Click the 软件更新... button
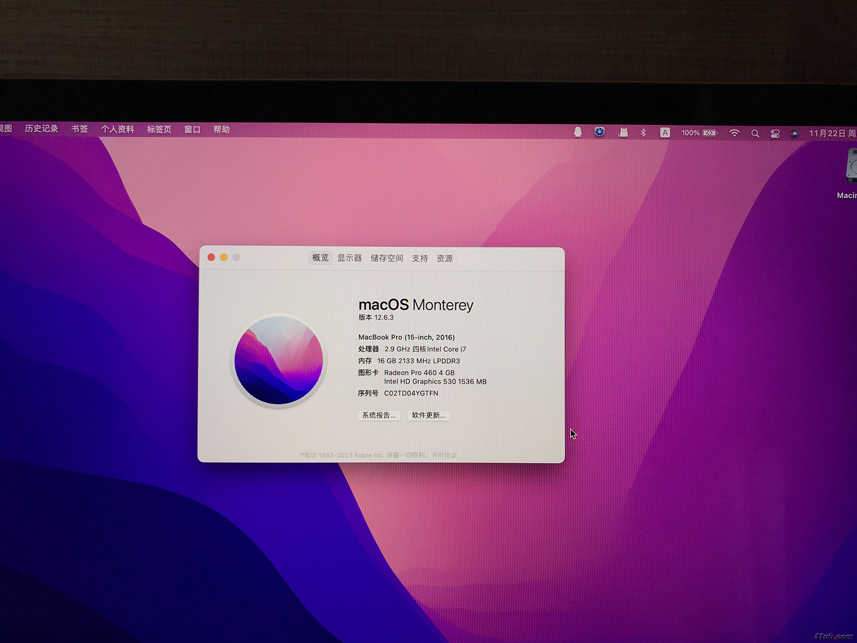This screenshot has height=643, width=857. 428,415
